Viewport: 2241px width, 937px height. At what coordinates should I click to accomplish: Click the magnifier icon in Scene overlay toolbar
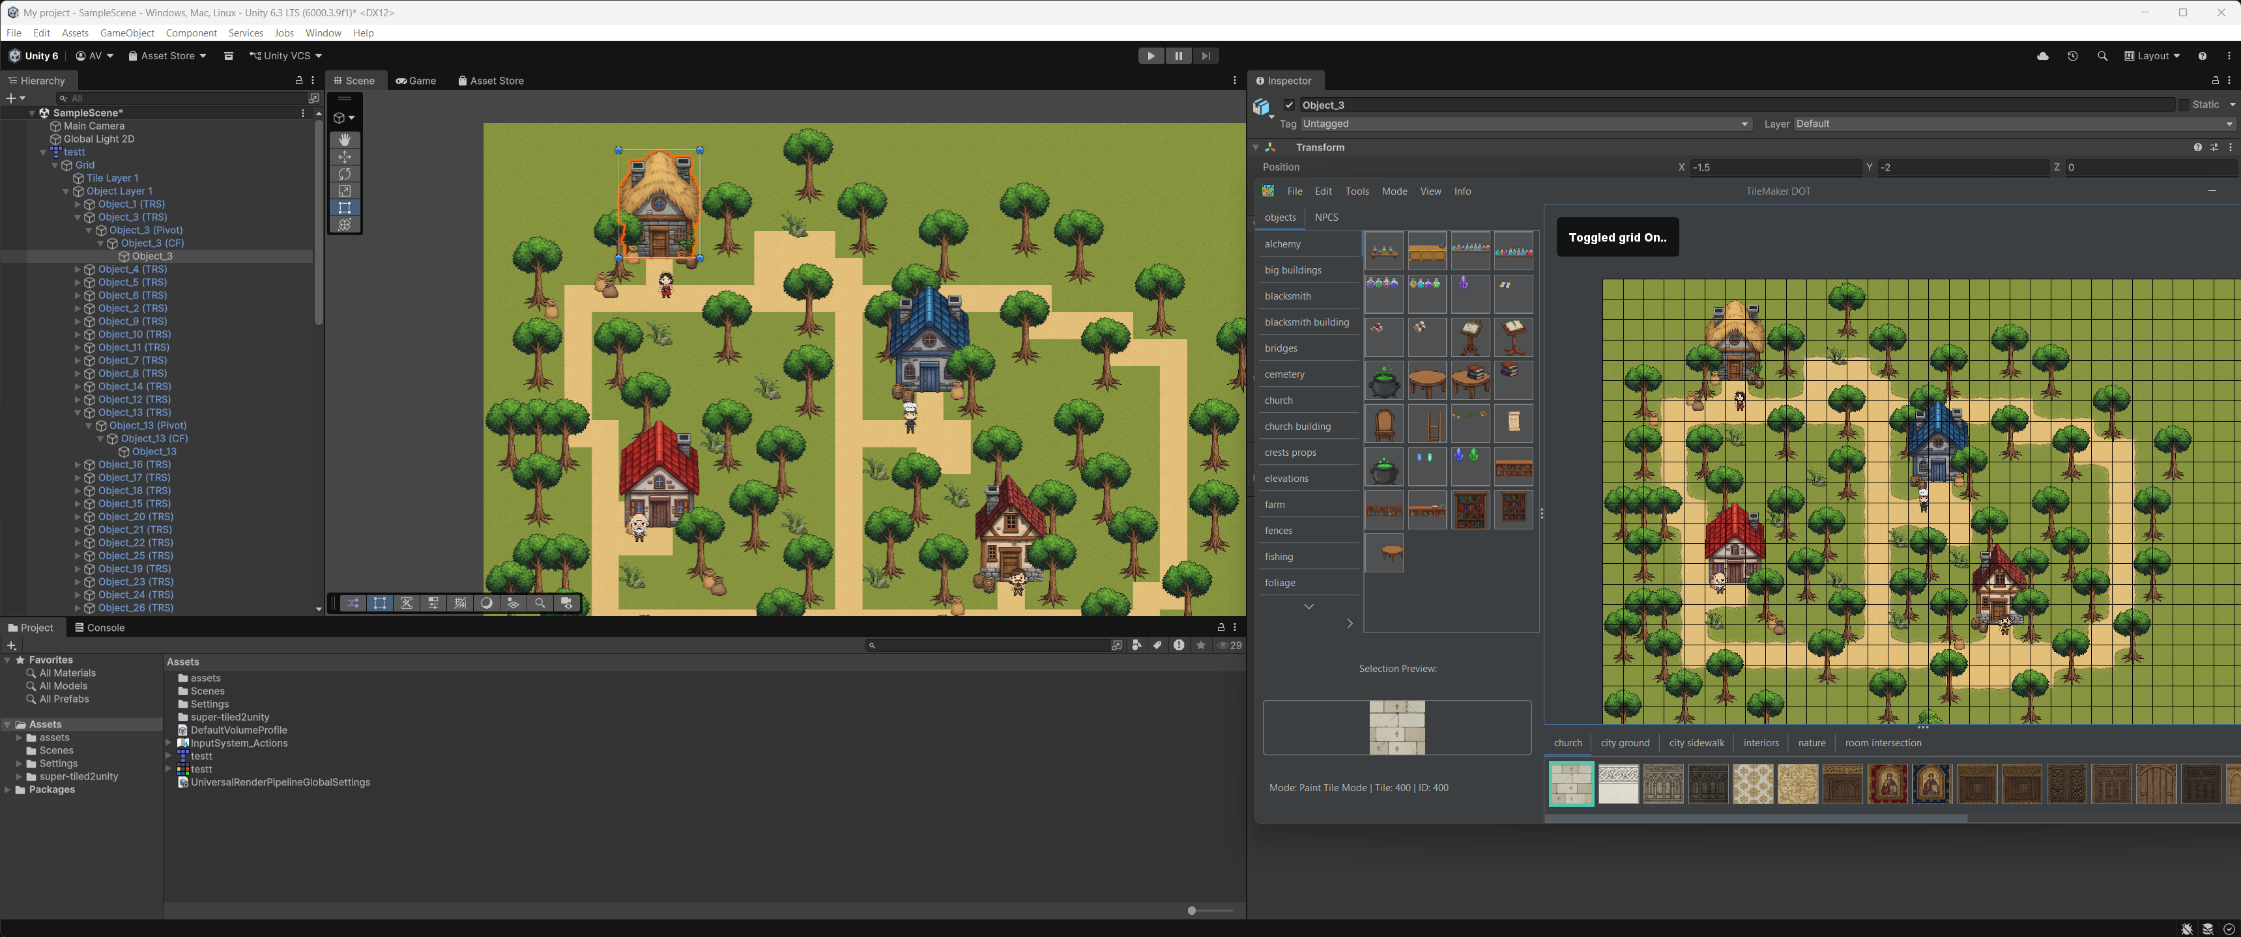pyautogui.click(x=540, y=602)
